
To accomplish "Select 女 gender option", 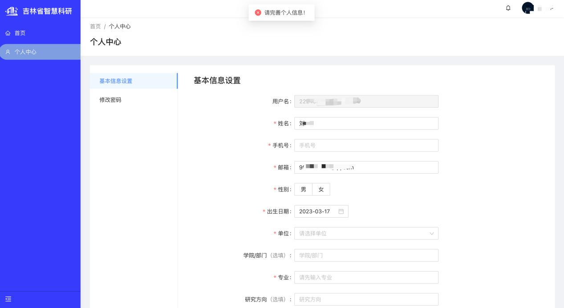I will [321, 190].
